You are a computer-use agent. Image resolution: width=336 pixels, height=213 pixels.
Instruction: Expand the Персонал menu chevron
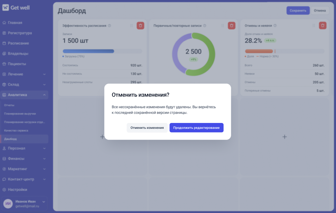44,148
